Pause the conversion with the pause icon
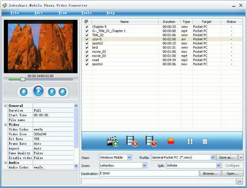 point(190,141)
